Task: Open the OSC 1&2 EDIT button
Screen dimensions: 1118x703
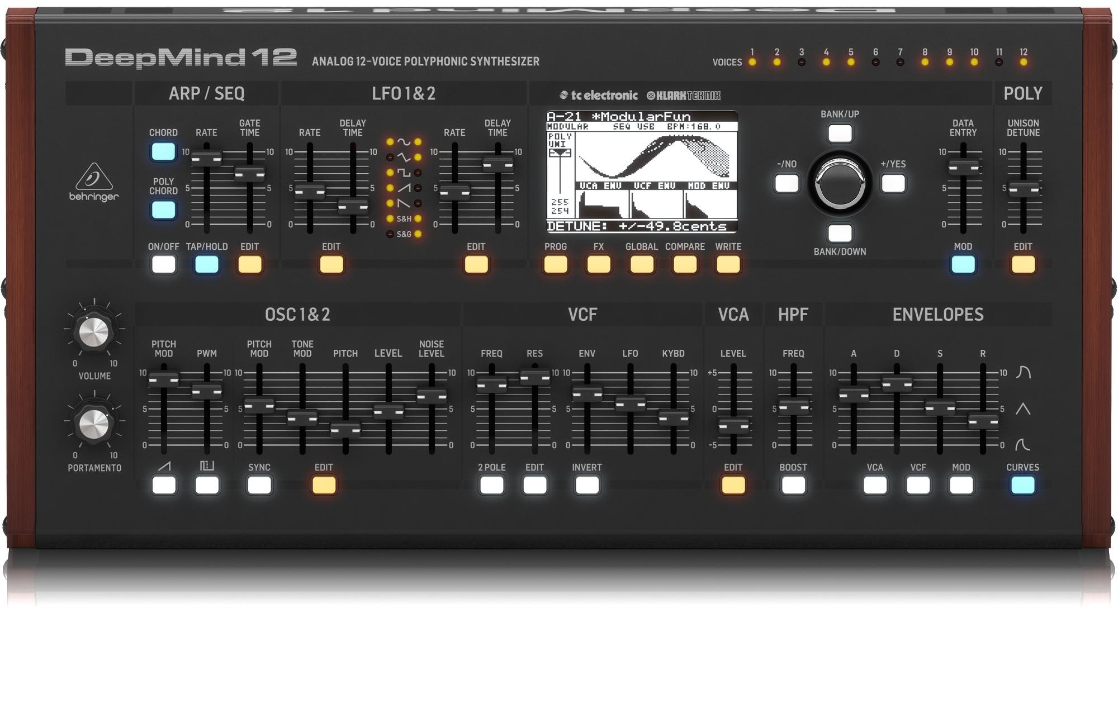Action: (x=324, y=485)
